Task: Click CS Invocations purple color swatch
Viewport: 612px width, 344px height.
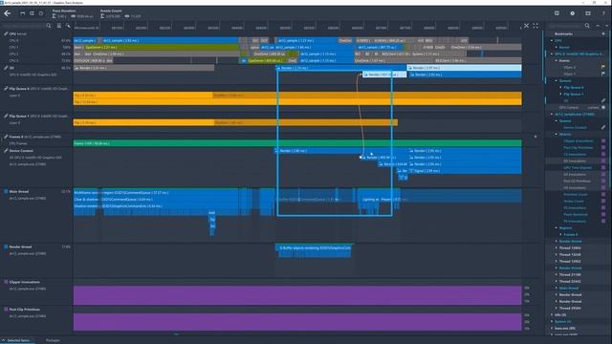Action: click(x=603, y=154)
